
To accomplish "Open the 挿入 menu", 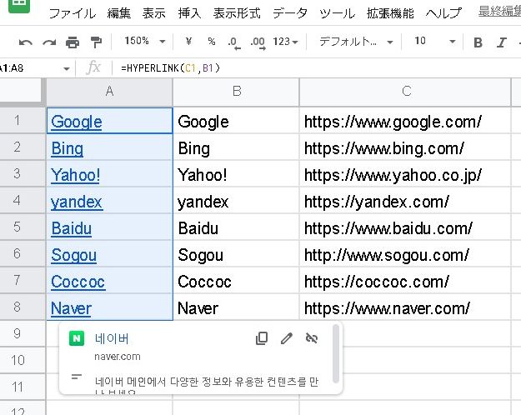I will (189, 13).
